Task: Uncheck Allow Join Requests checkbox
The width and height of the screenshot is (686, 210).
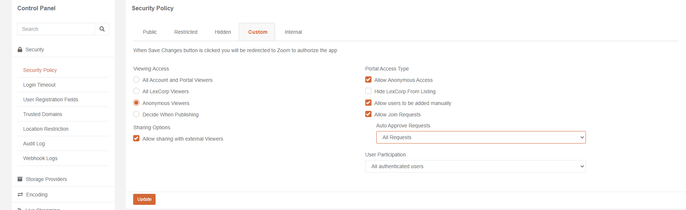Action: [368, 114]
